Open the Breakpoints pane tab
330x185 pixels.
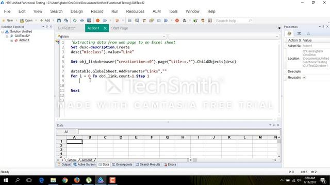pos(122,164)
